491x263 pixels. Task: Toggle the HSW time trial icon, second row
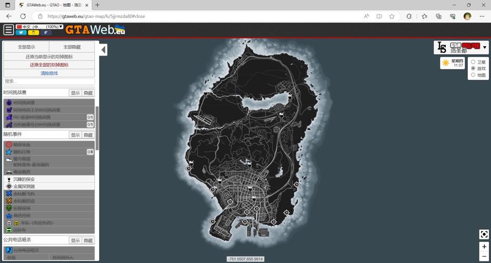point(9,110)
